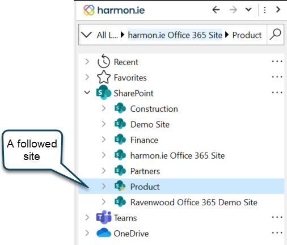Viewport: 287px width, 245px height.
Task: Click the right chevron at the header's end
Action: point(278,10)
